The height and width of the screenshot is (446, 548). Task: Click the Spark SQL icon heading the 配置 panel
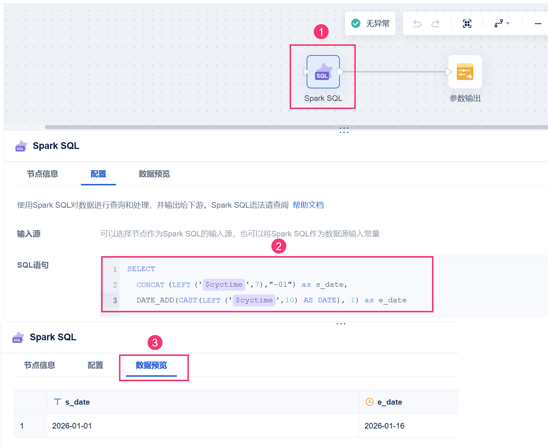click(21, 146)
